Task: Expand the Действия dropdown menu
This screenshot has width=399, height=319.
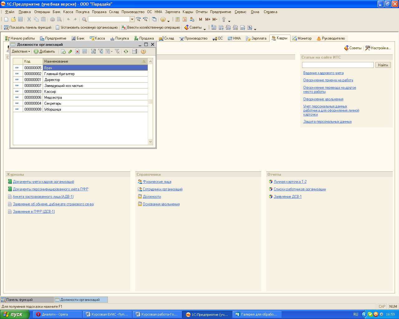Action: (21, 51)
